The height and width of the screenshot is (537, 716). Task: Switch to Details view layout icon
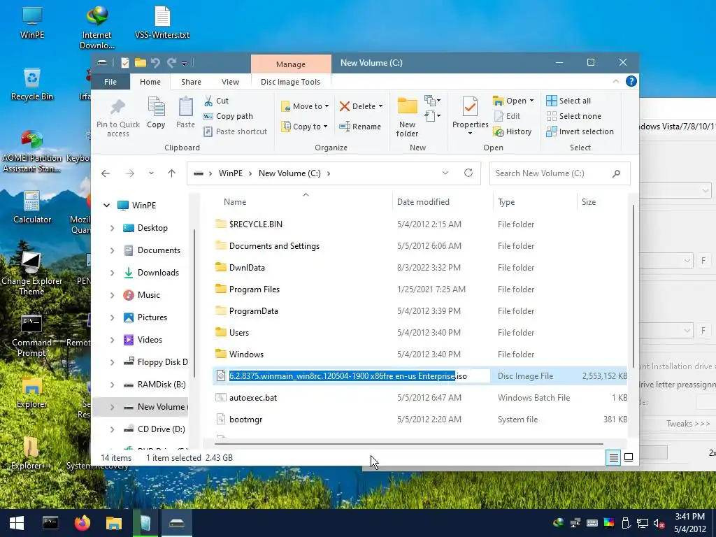point(614,457)
